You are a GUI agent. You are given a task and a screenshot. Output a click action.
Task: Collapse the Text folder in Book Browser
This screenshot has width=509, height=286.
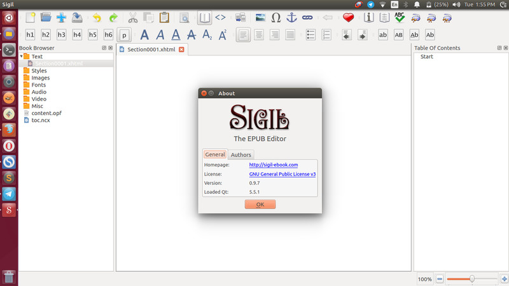click(x=22, y=57)
